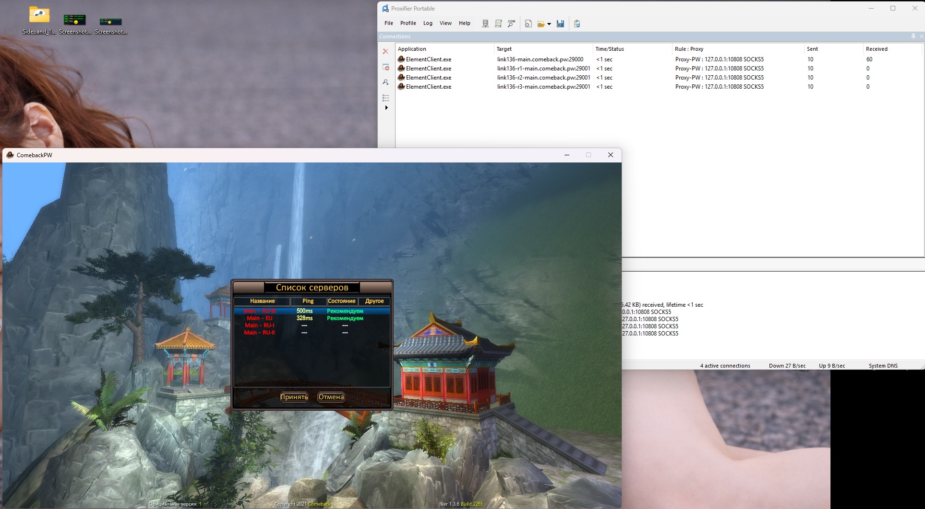Click the Принять button in the server list
Screen dimensions: 925x509
[x=294, y=397]
